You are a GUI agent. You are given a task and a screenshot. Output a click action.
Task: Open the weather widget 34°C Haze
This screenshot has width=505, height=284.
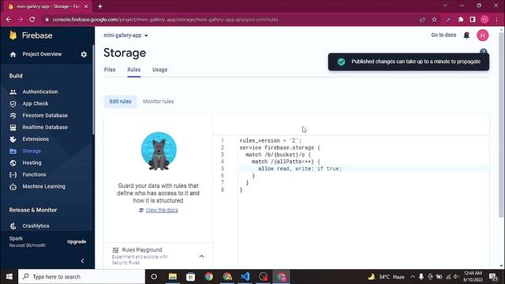(x=386, y=277)
